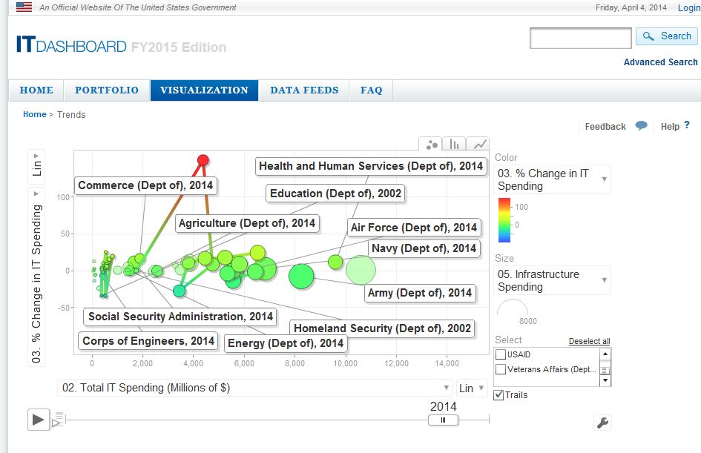
Task: Open the Data Feeds tab
Action: (304, 90)
